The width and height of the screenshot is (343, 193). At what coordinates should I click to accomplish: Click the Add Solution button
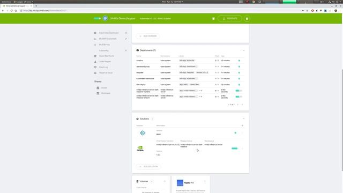click(x=148, y=167)
